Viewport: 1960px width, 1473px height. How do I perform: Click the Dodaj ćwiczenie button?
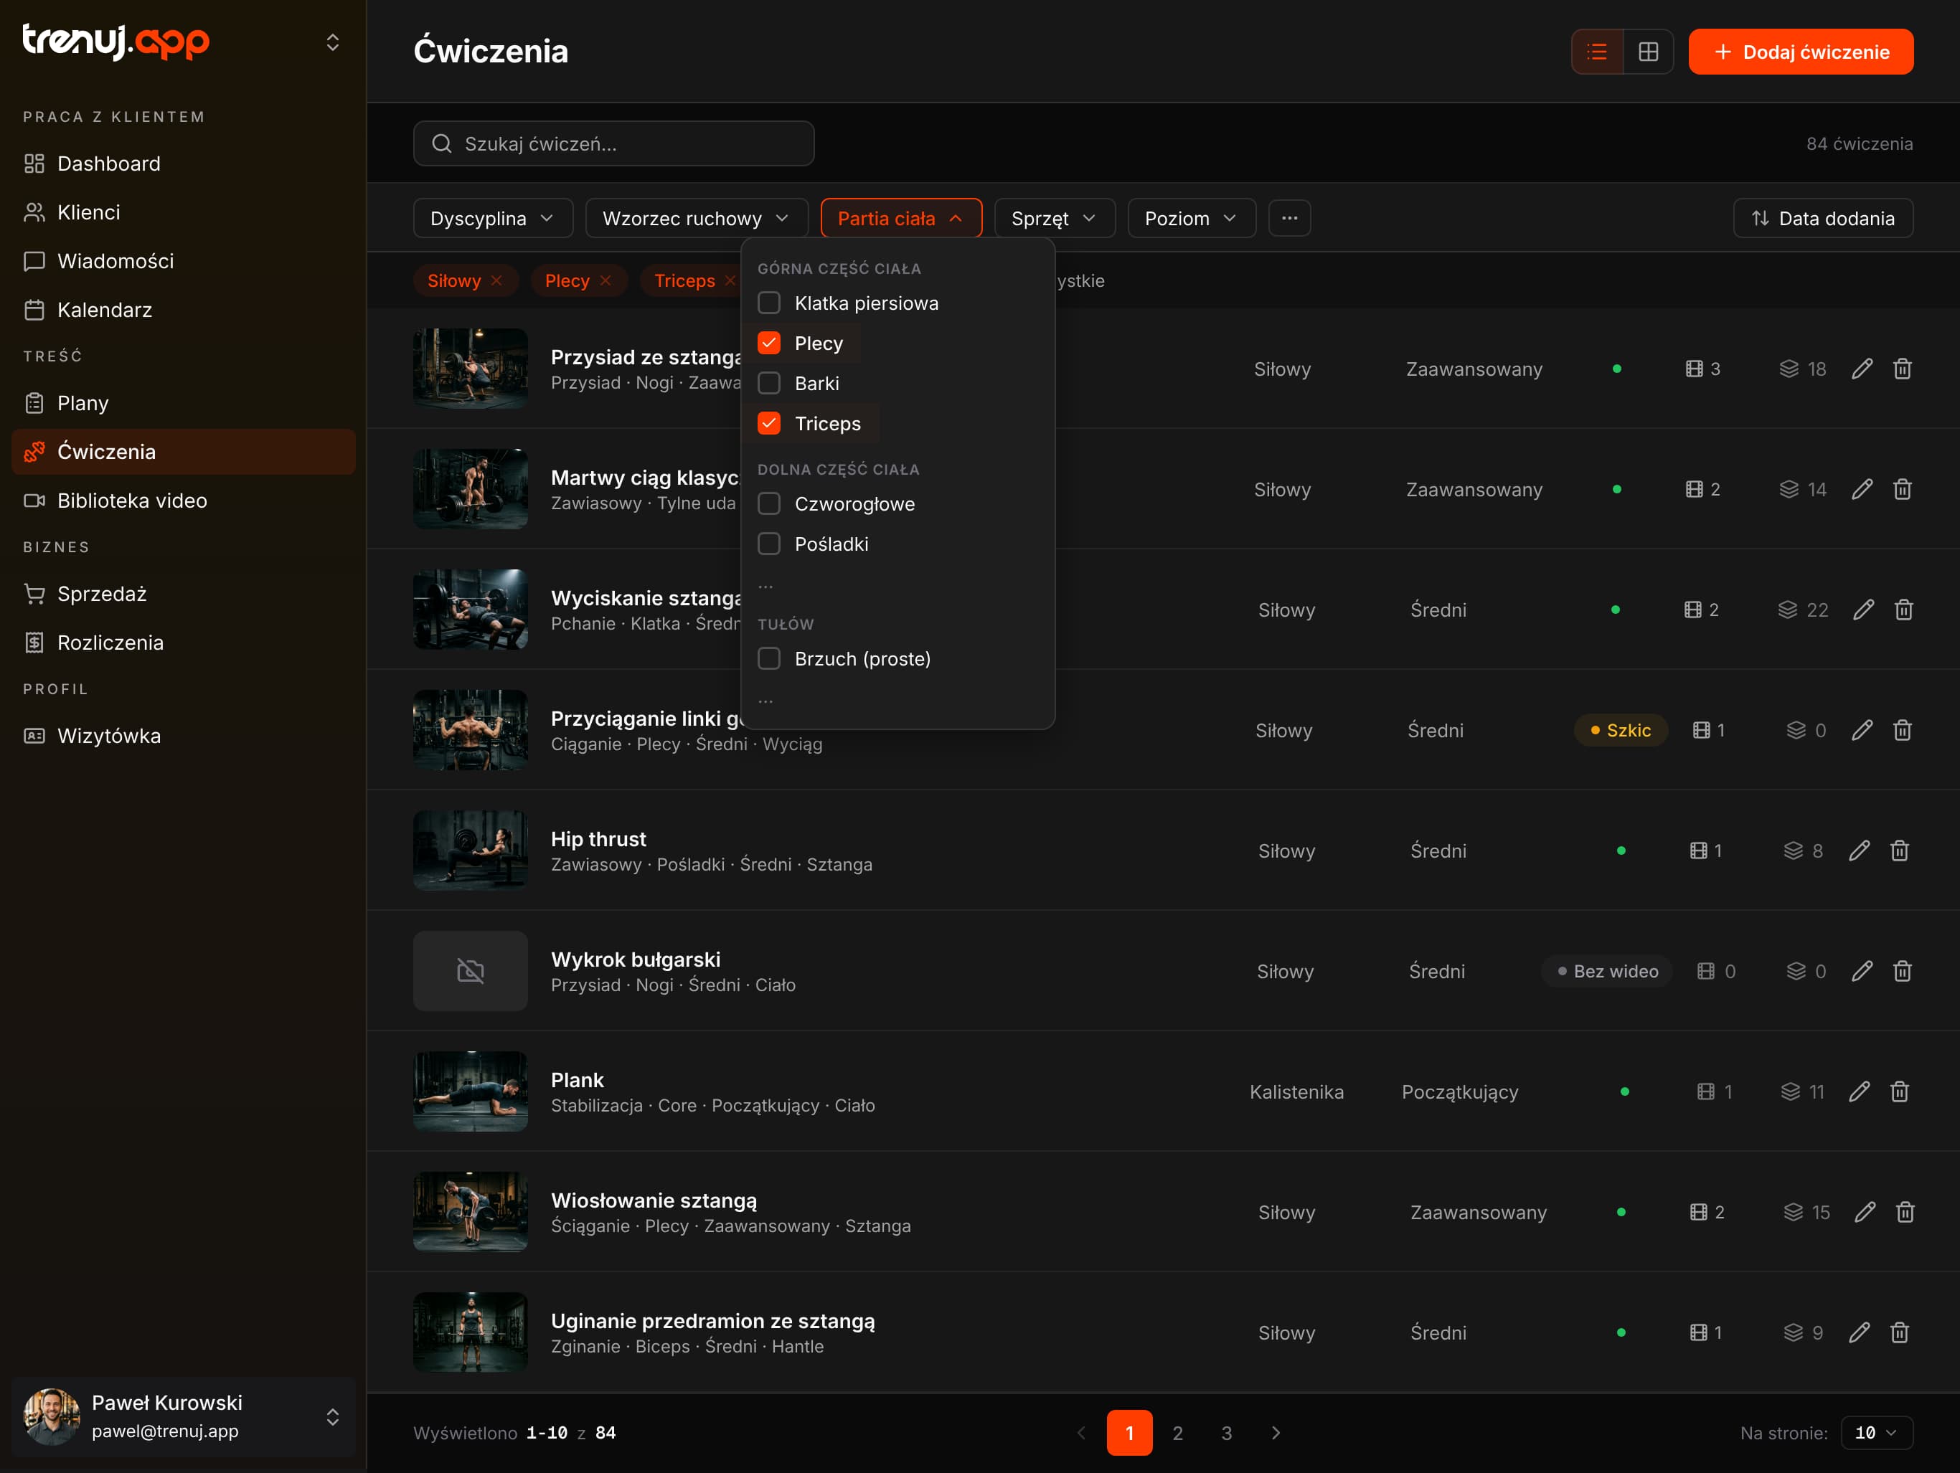point(1801,52)
